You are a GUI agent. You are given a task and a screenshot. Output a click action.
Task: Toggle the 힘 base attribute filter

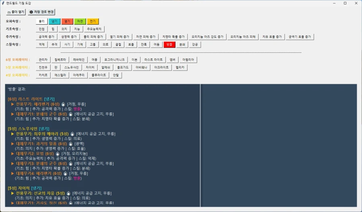pyautogui.click(x=53, y=29)
